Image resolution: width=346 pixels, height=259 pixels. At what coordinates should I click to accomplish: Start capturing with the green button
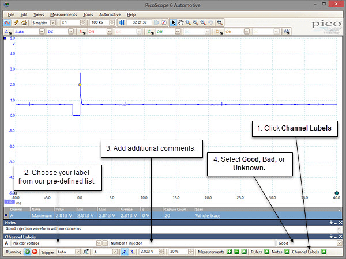(27, 252)
